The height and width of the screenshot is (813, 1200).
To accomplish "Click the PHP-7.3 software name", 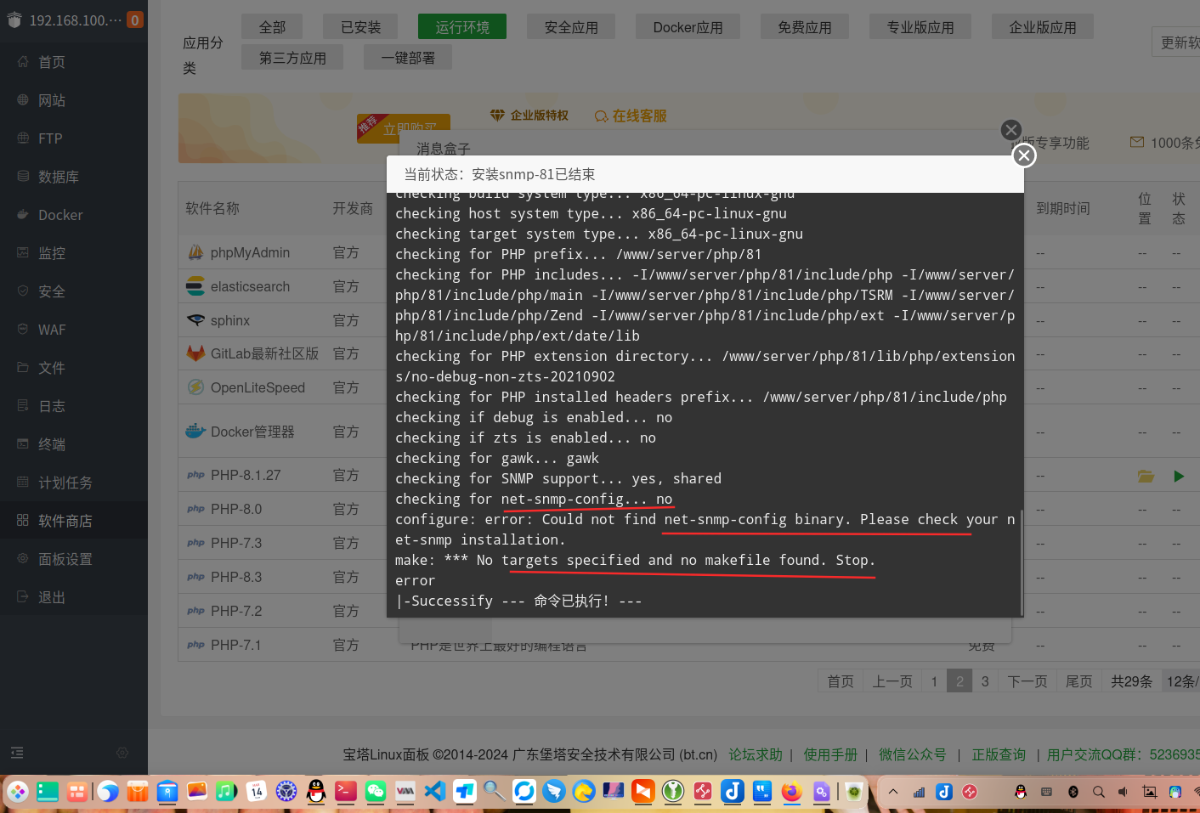I will (x=236, y=543).
